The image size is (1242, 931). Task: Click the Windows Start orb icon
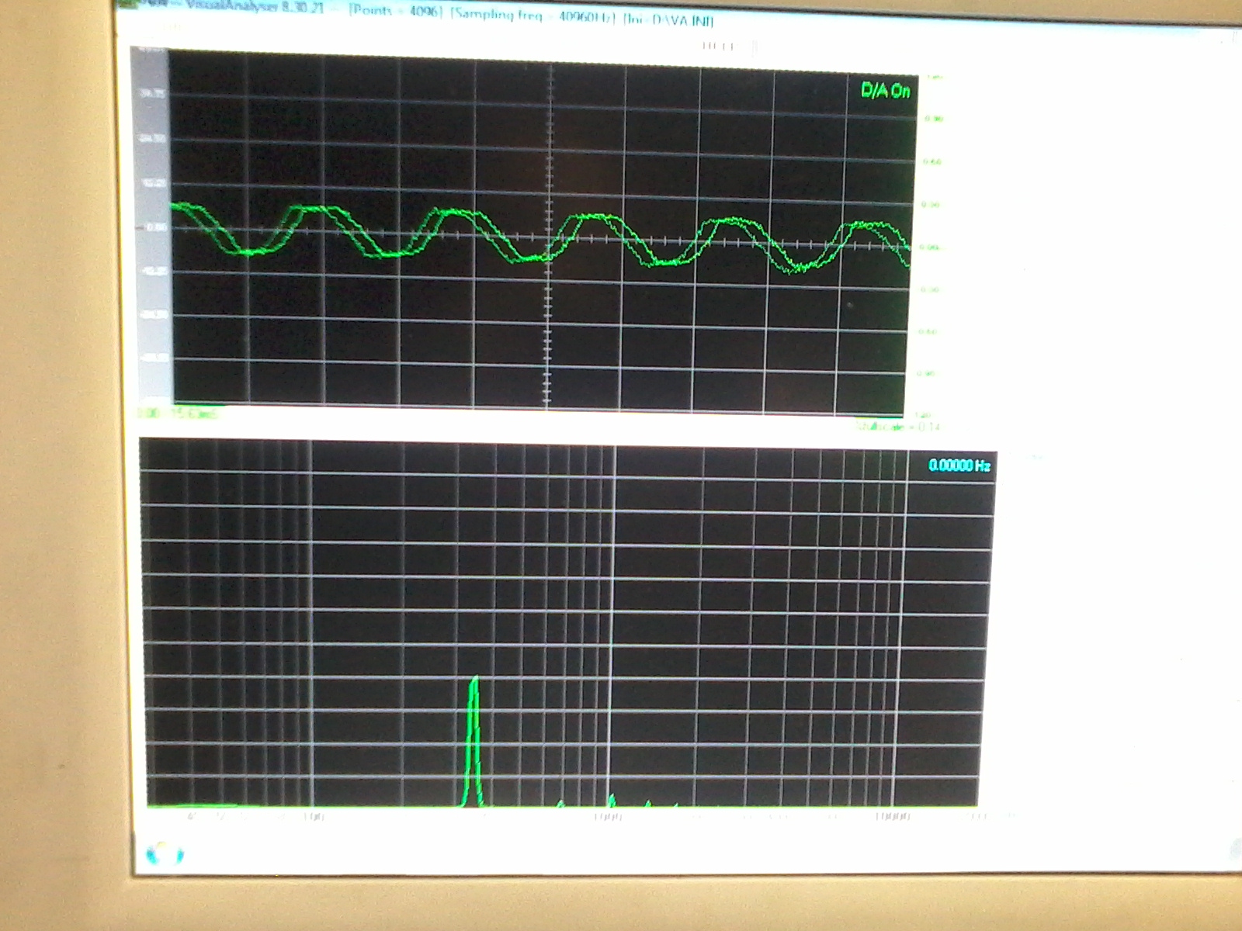tap(165, 855)
